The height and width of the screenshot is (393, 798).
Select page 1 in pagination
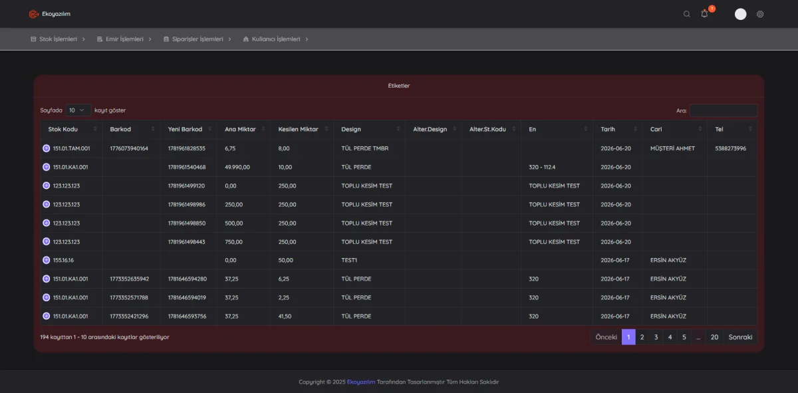point(628,337)
